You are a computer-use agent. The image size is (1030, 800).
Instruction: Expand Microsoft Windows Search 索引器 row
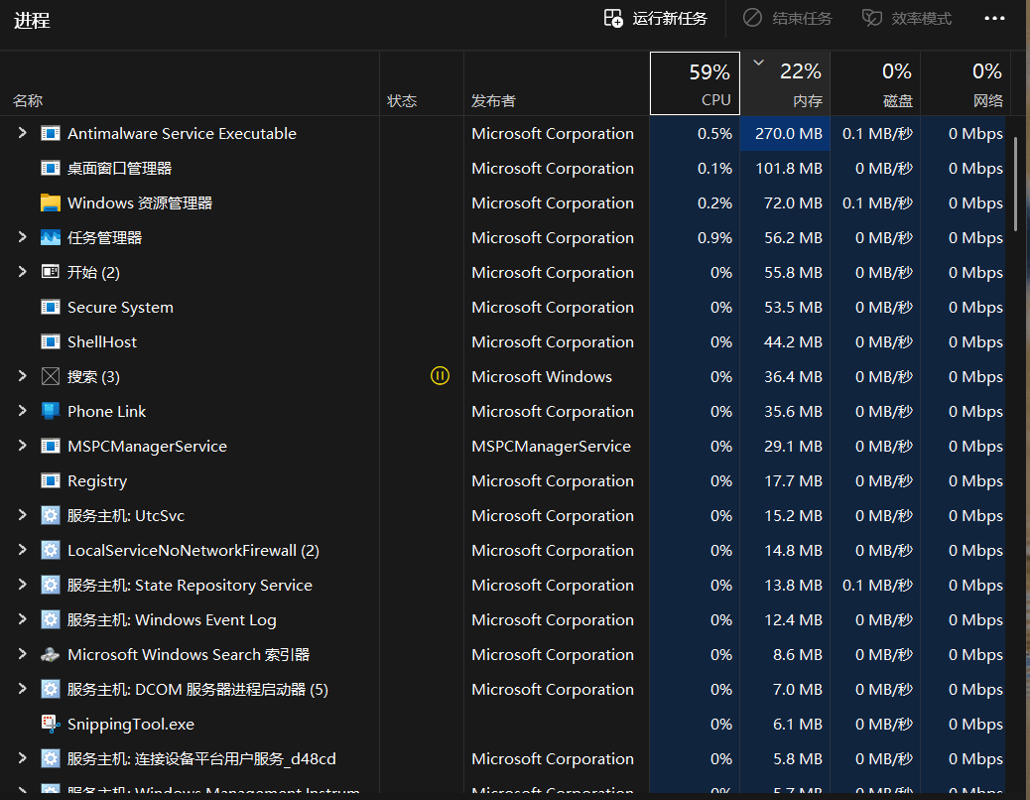coord(23,653)
